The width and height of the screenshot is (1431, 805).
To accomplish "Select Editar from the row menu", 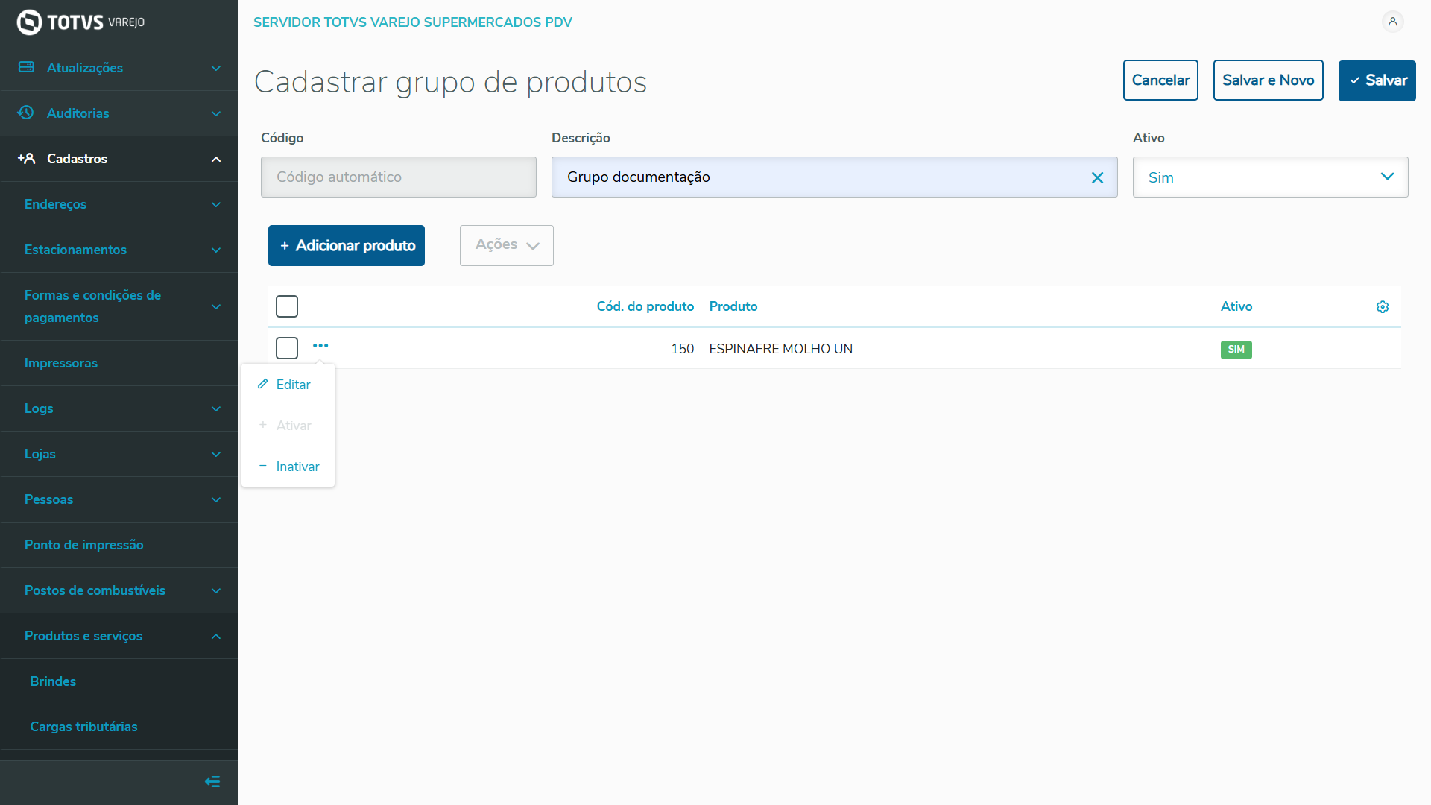I will 292,385.
